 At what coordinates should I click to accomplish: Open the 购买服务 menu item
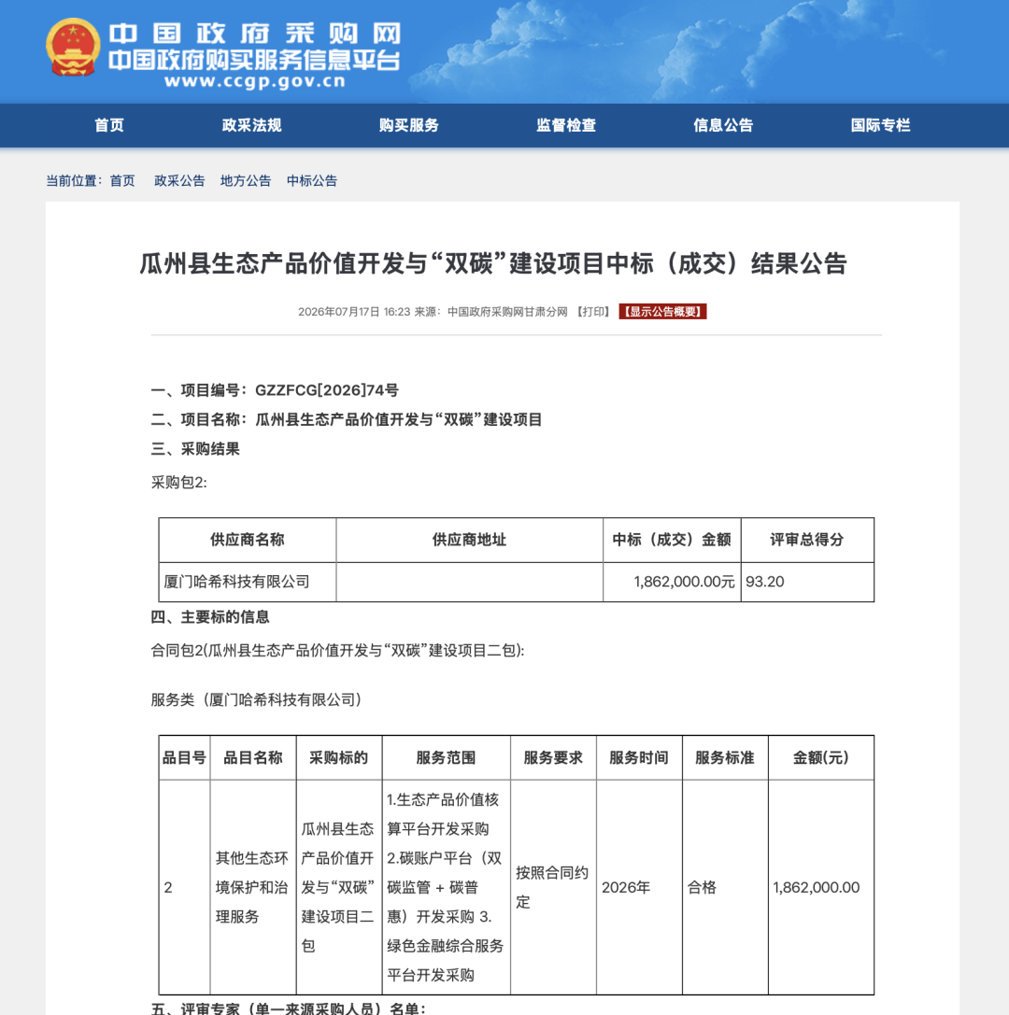409,125
